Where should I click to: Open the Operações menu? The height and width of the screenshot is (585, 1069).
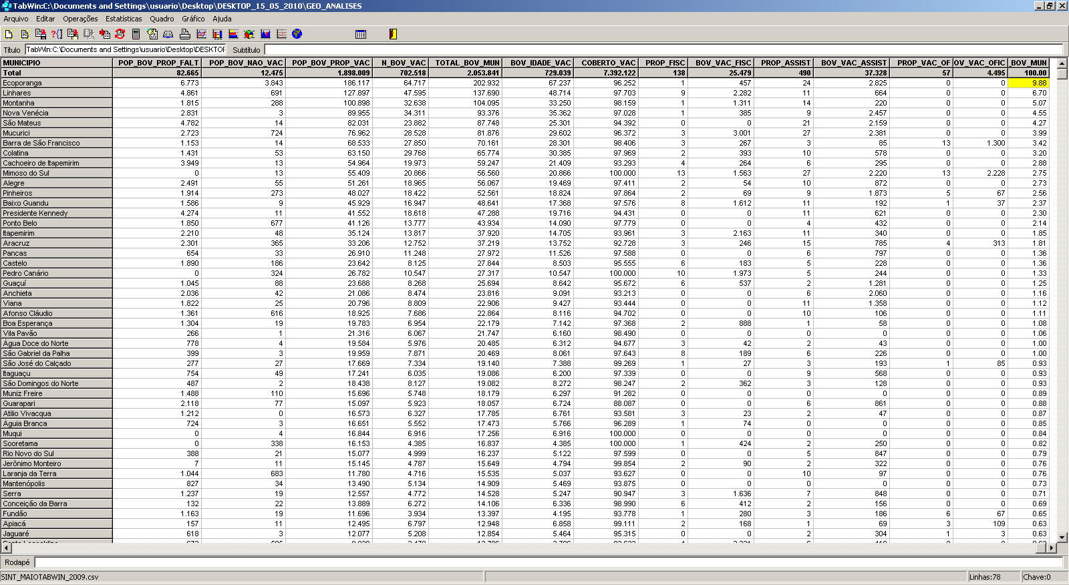(x=80, y=19)
